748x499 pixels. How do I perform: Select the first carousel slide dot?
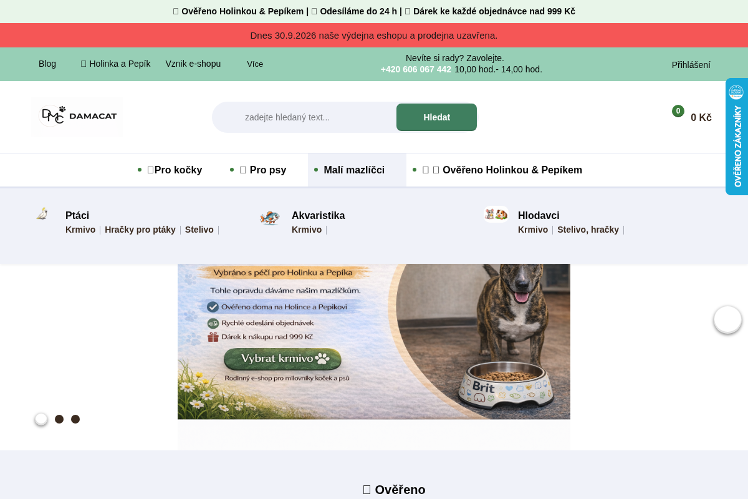point(41,419)
